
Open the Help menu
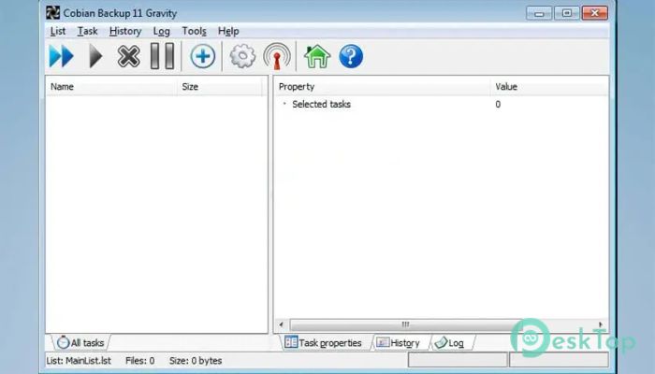228,31
